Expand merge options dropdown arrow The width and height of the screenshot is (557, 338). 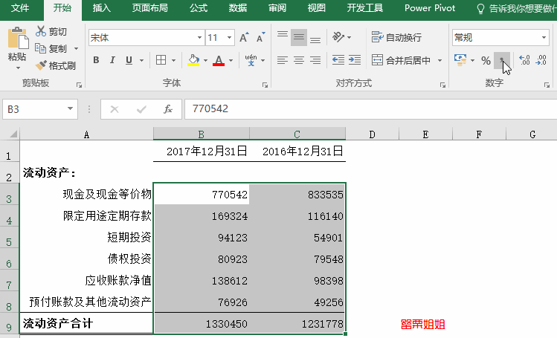point(440,61)
